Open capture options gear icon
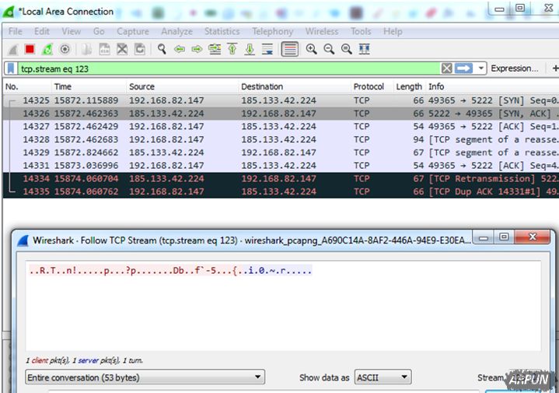Screen dimensions: 559x393 pyautogui.click(x=65, y=49)
